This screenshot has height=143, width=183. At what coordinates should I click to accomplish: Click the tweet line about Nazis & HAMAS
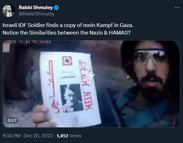coord(67,33)
